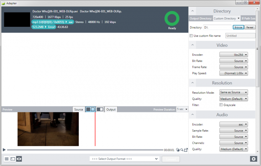This screenshot has width=261, height=166.
Task: Click the input file name ending in .avi
Action: [x=55, y=11]
